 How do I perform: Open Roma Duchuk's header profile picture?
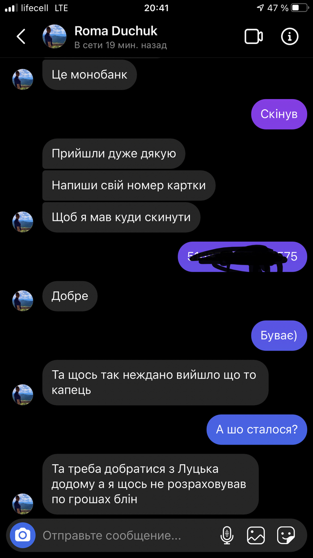(54, 37)
